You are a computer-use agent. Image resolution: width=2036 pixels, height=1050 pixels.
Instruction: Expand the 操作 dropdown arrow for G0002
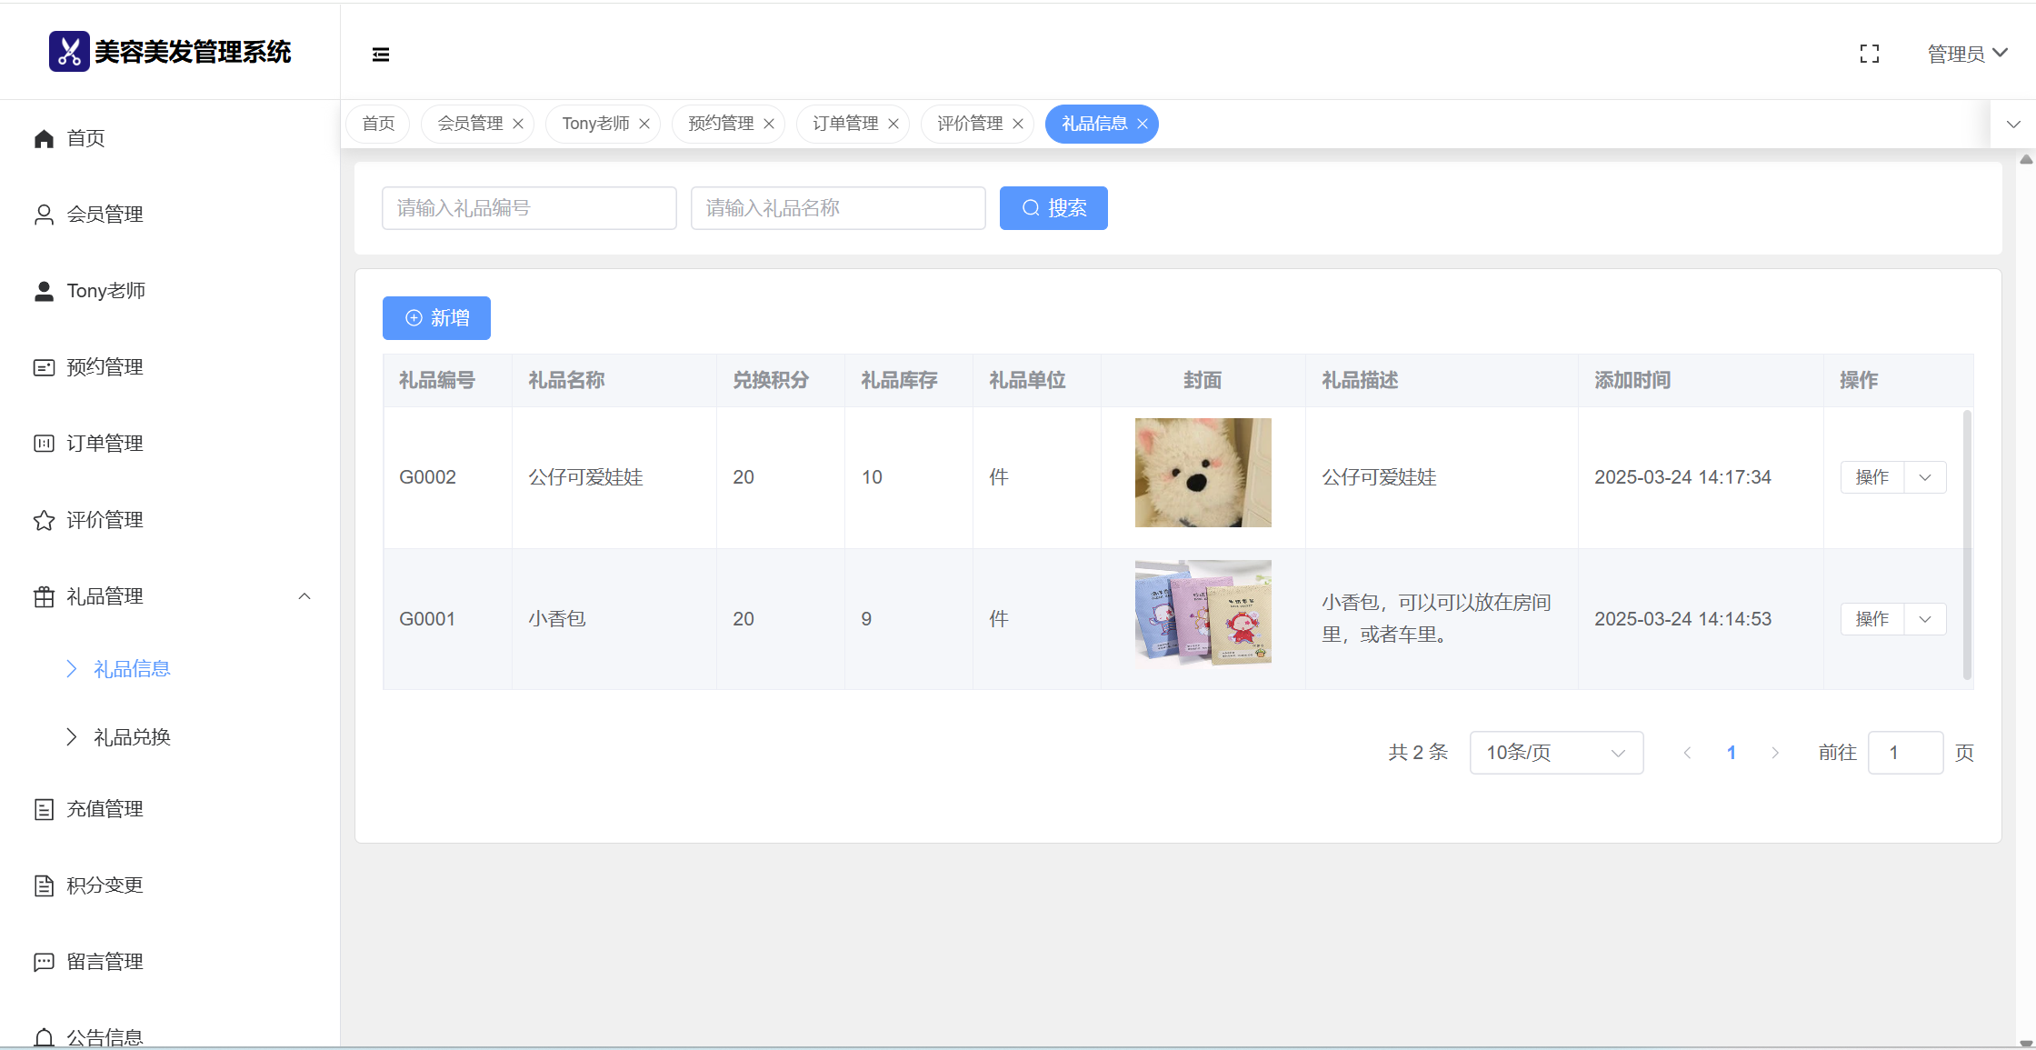tap(1925, 477)
